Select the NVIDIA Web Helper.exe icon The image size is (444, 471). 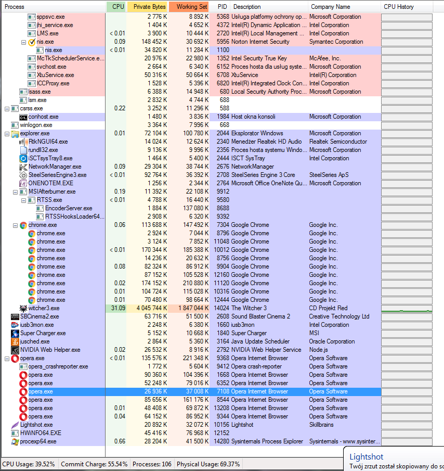(15, 350)
